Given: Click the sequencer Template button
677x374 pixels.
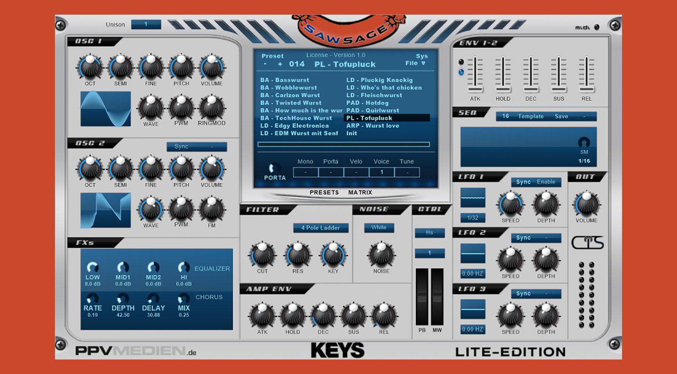Looking at the screenshot, I should pos(531,116).
